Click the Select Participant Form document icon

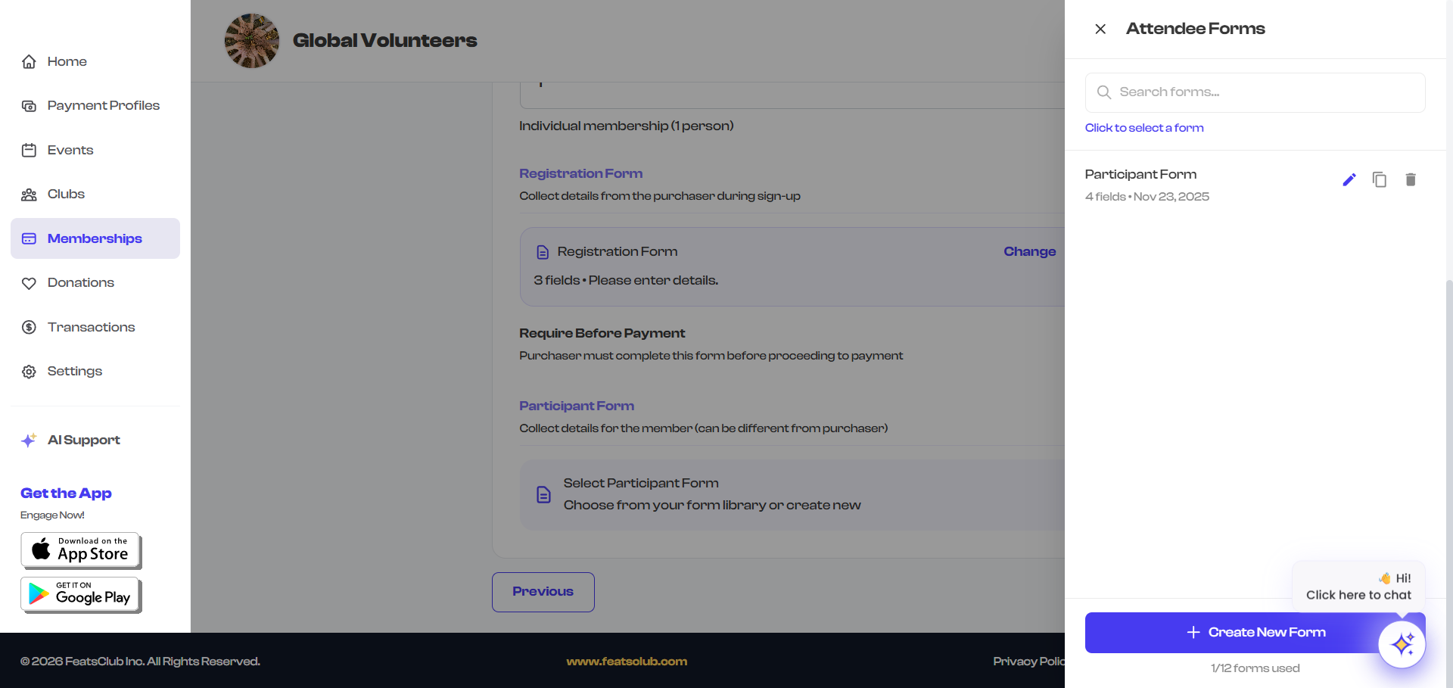pyautogui.click(x=543, y=495)
